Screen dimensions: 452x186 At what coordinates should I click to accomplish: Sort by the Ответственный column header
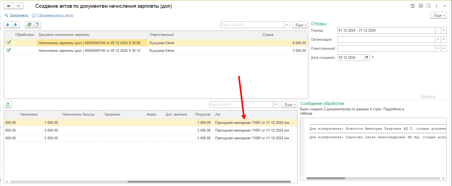pos(204,35)
